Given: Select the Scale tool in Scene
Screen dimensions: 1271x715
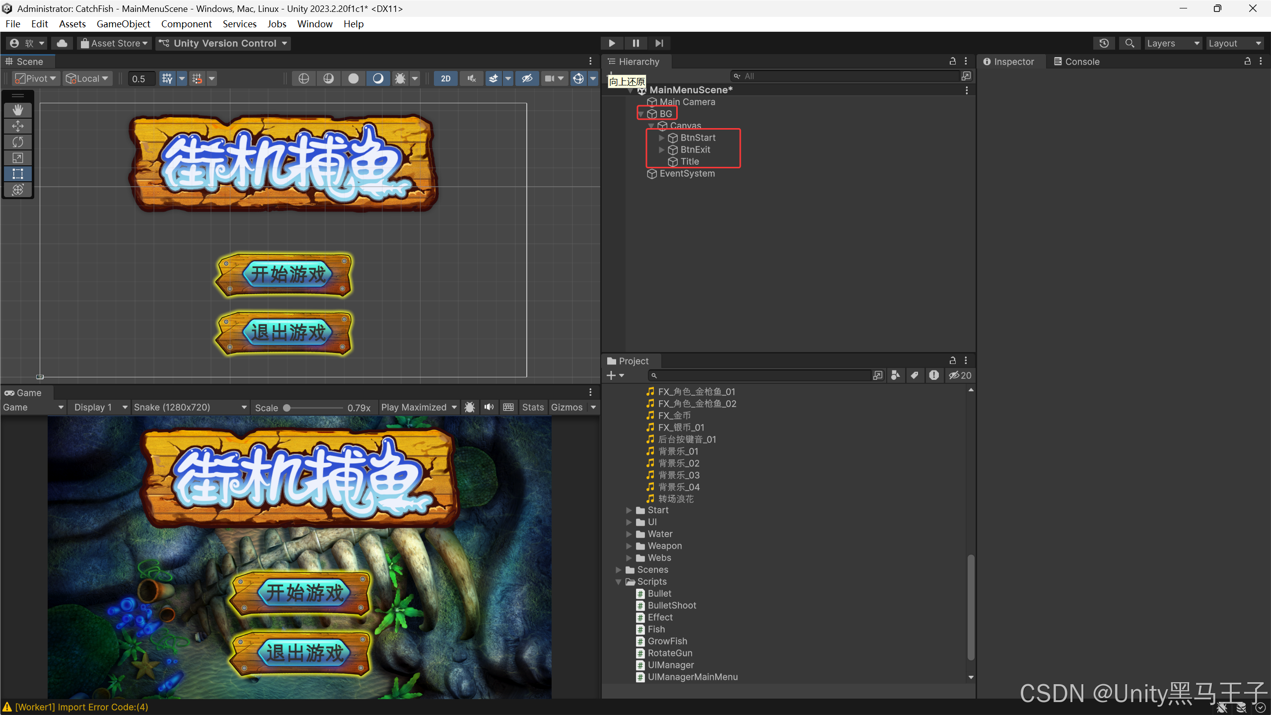Looking at the screenshot, I should click(x=18, y=158).
